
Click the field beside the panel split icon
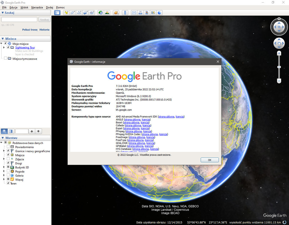pyautogui.click(x=22, y=131)
